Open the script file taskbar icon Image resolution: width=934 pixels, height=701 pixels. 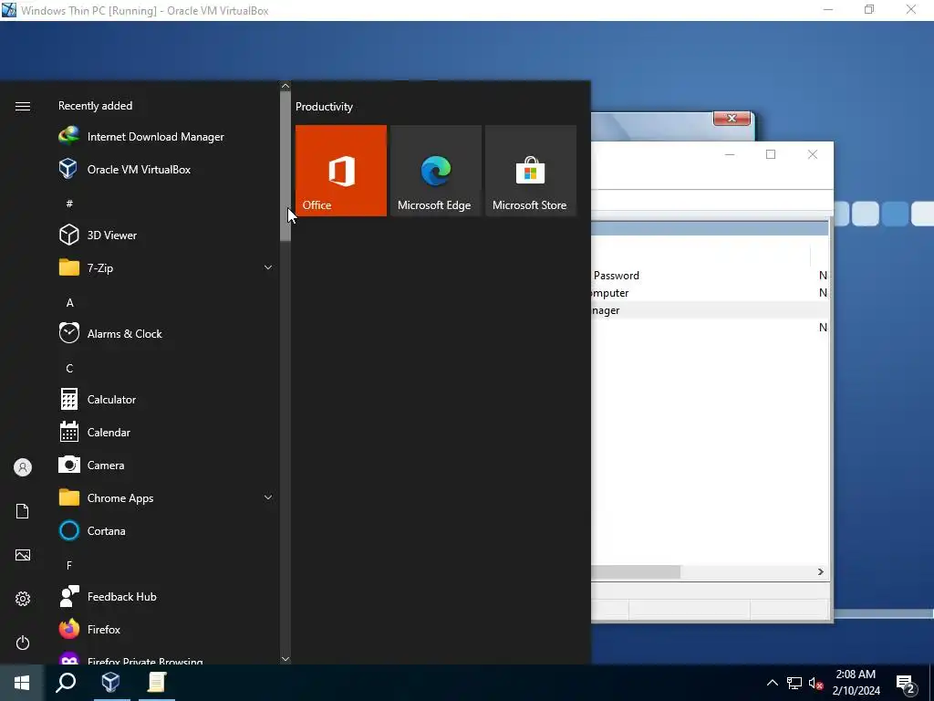(157, 683)
